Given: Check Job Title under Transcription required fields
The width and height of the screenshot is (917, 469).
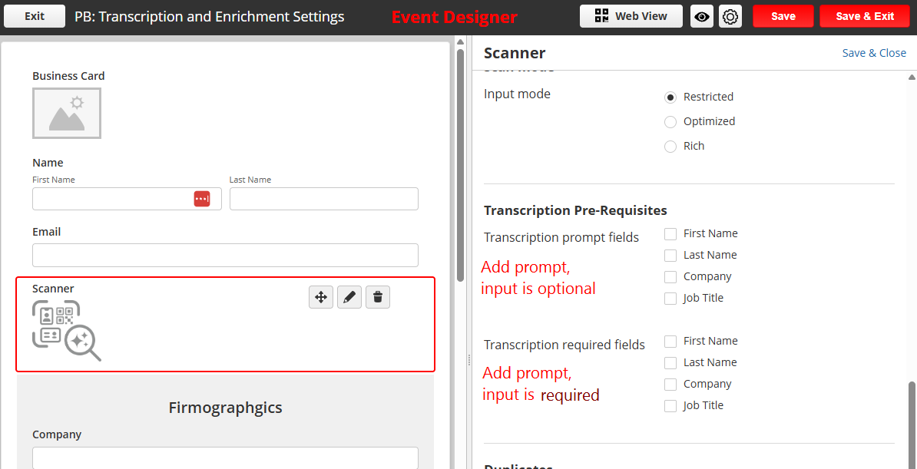Looking at the screenshot, I should (670, 406).
